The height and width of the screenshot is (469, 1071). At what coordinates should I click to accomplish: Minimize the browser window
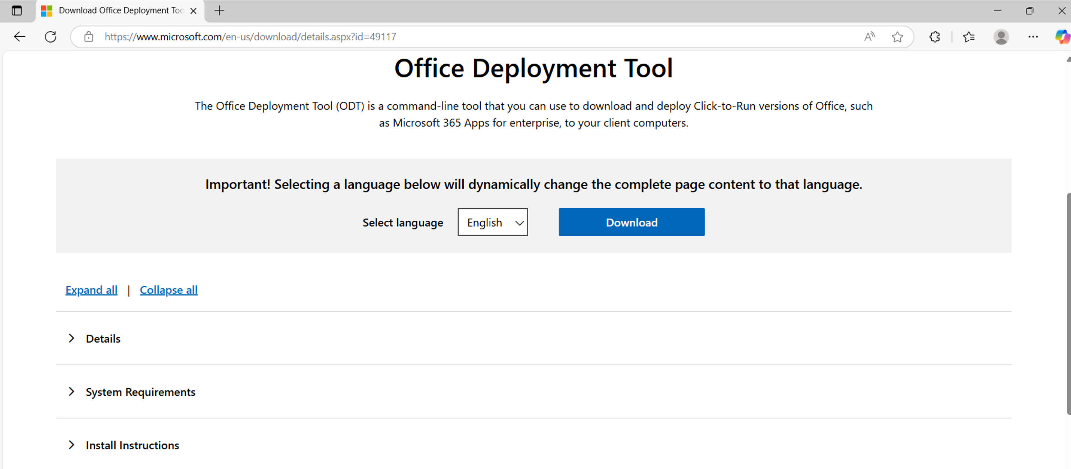click(x=997, y=11)
